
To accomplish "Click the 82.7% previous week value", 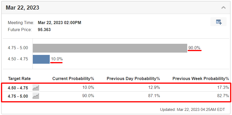I will [x=223, y=96].
